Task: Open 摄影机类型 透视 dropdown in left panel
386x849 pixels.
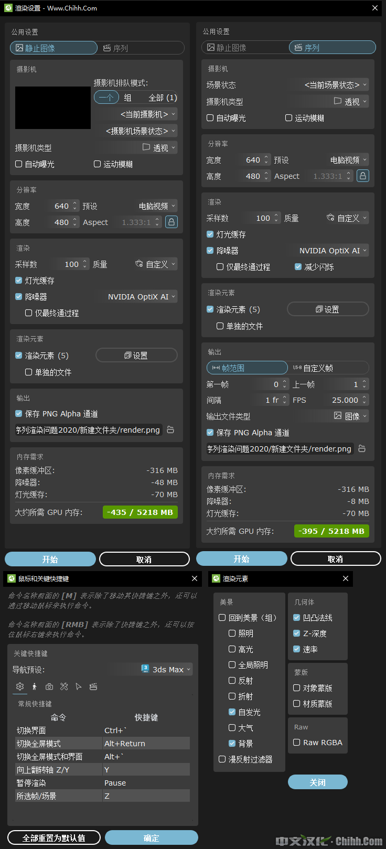Action: (136, 148)
